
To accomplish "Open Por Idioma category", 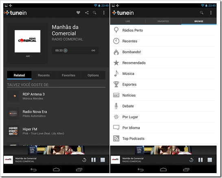I will point(163,128).
